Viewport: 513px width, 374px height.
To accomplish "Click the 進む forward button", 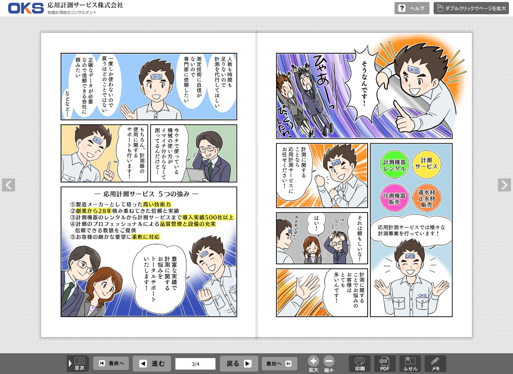I will [x=153, y=363].
